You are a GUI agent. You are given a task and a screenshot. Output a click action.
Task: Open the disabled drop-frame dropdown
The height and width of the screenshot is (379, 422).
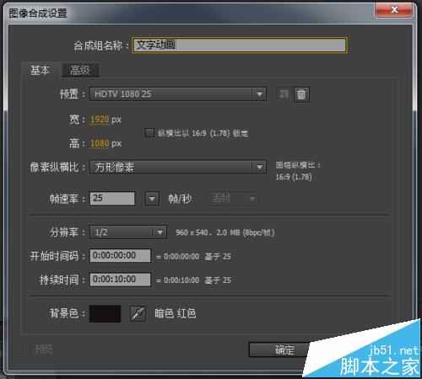(233, 199)
